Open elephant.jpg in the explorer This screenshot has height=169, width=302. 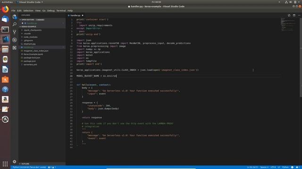(29, 44)
